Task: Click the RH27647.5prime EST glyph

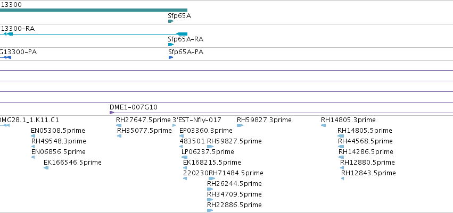Action: click(119, 125)
